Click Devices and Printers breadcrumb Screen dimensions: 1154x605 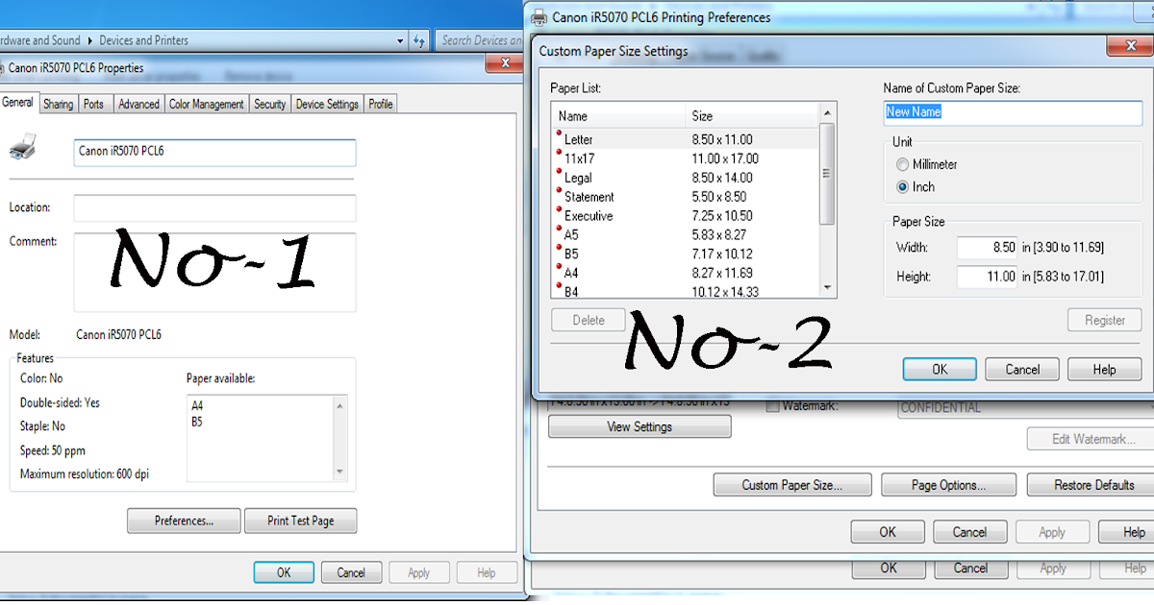pyautogui.click(x=143, y=40)
